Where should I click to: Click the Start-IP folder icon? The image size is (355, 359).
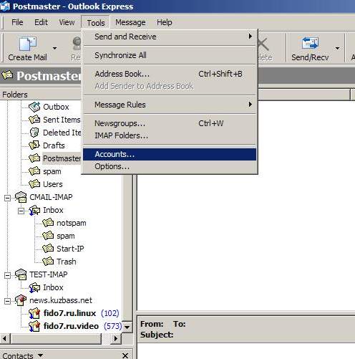pyautogui.click(x=48, y=249)
